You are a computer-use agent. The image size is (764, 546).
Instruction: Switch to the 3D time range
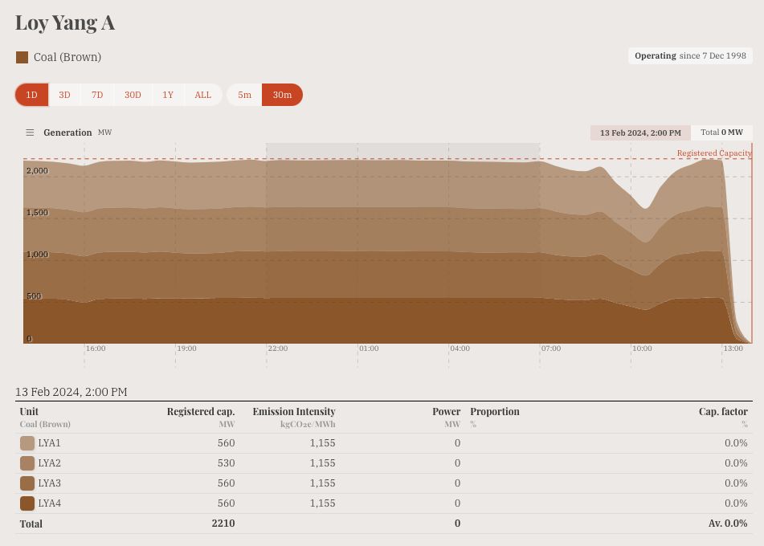tap(64, 95)
